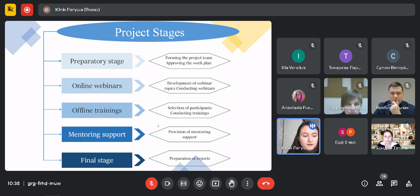Screen dimensions: 420x196
Task: Open the meeting details info panel
Action: click(364, 184)
